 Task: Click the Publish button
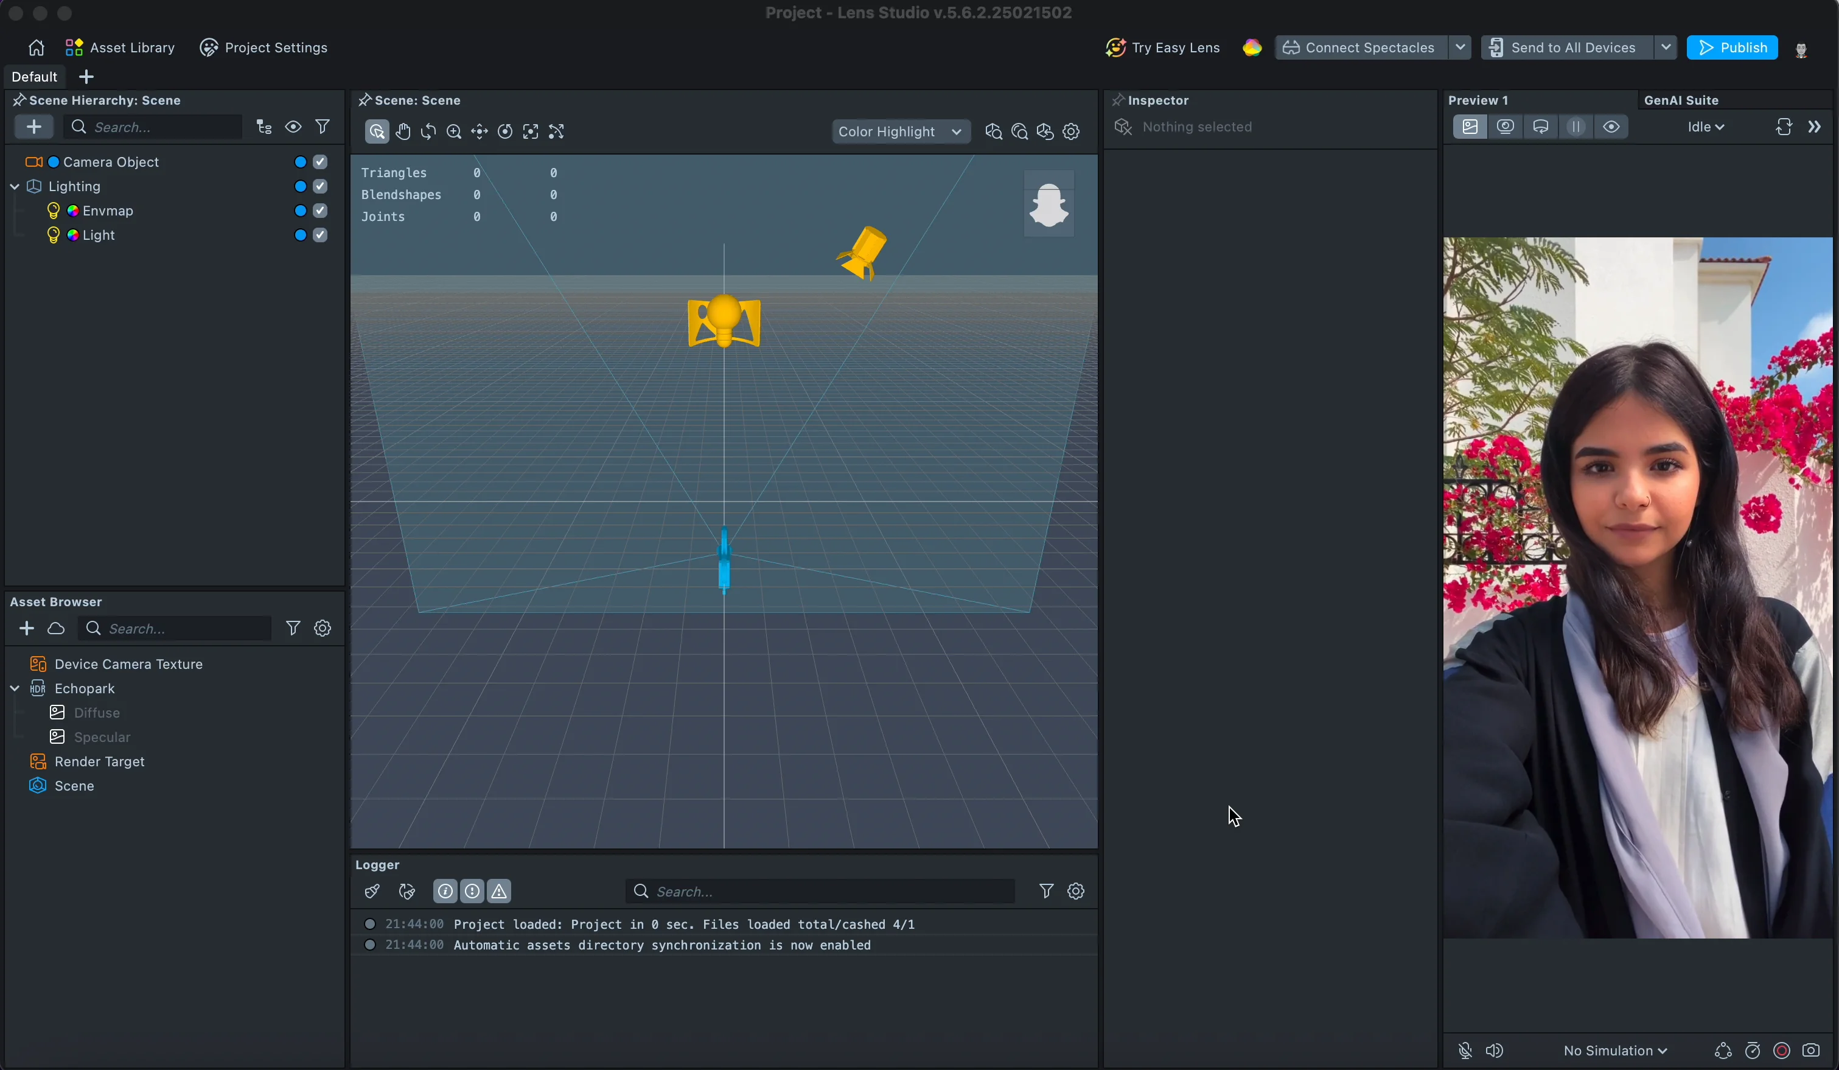coord(1733,47)
